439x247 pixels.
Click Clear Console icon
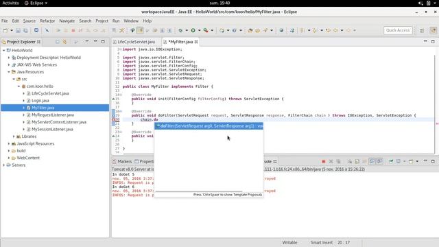click(x=349, y=162)
